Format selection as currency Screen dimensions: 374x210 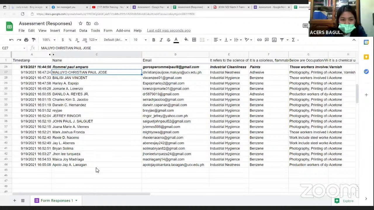pyautogui.click(x=63, y=40)
